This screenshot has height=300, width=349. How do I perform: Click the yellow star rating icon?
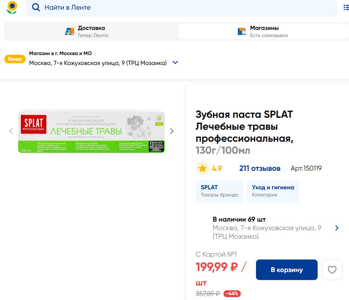202,168
